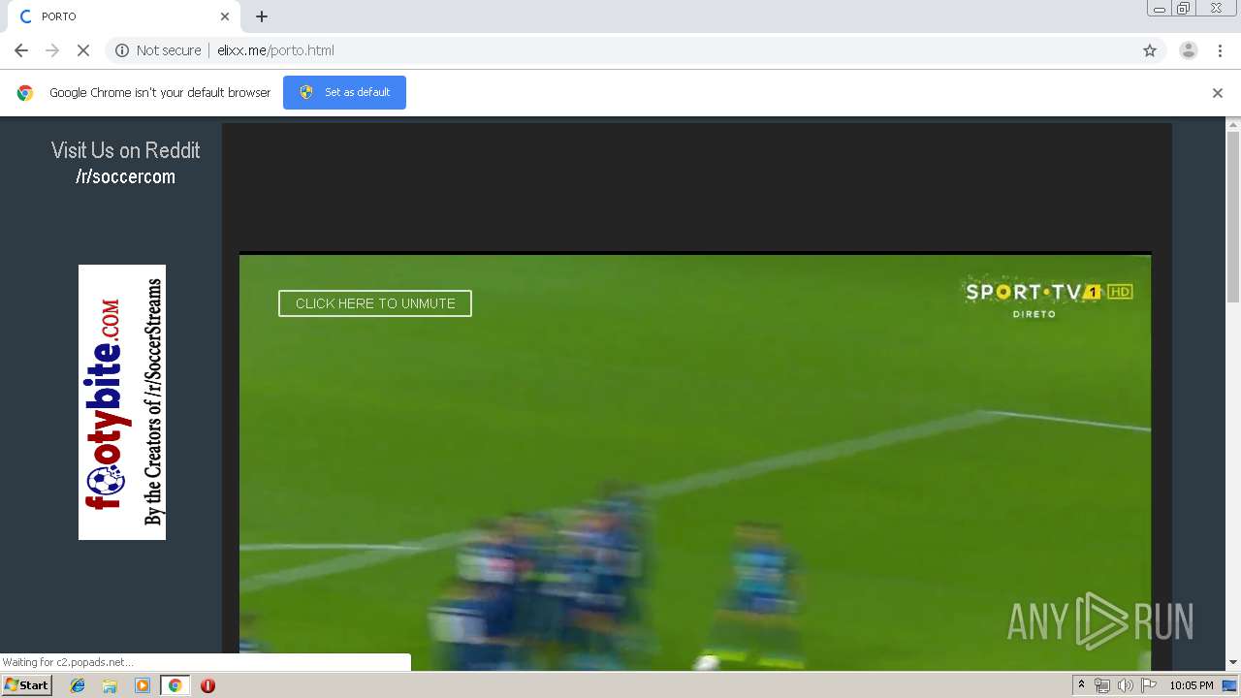Stop loading the page
The height and width of the screenshot is (698, 1241).
(x=83, y=50)
